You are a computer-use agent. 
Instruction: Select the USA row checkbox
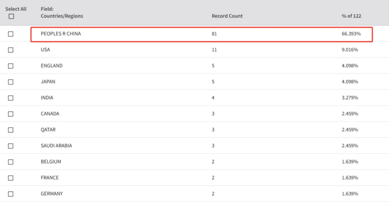point(11,50)
